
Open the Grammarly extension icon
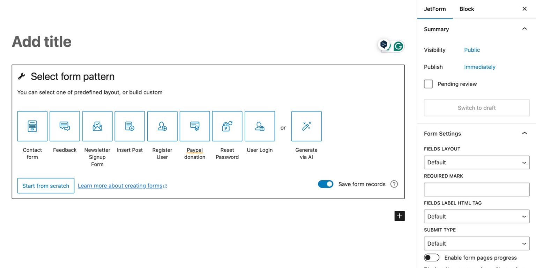pos(398,46)
